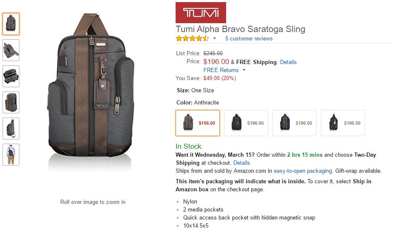Open the shipping Details link beside price
Viewport: 403px width, 233px height.
pyautogui.click(x=288, y=62)
